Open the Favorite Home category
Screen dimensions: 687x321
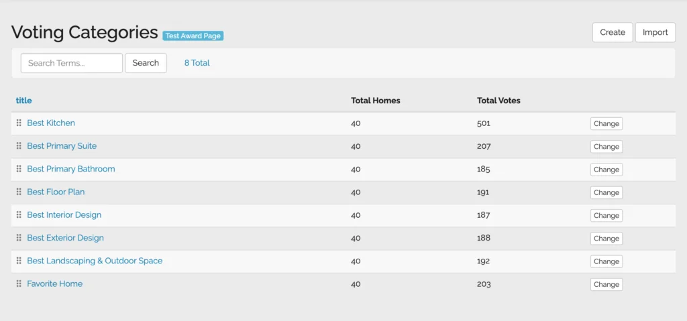click(x=55, y=283)
